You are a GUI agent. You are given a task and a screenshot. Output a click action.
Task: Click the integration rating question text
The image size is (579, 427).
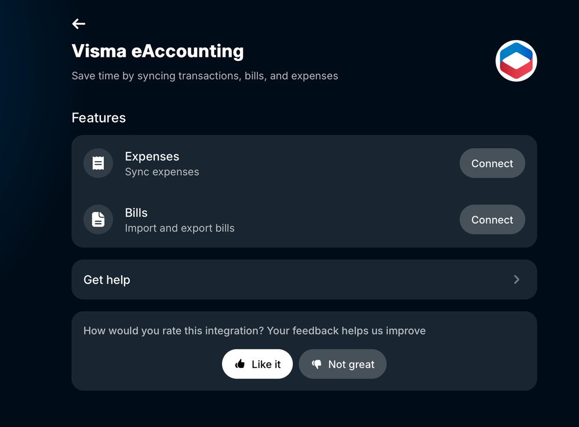(254, 331)
